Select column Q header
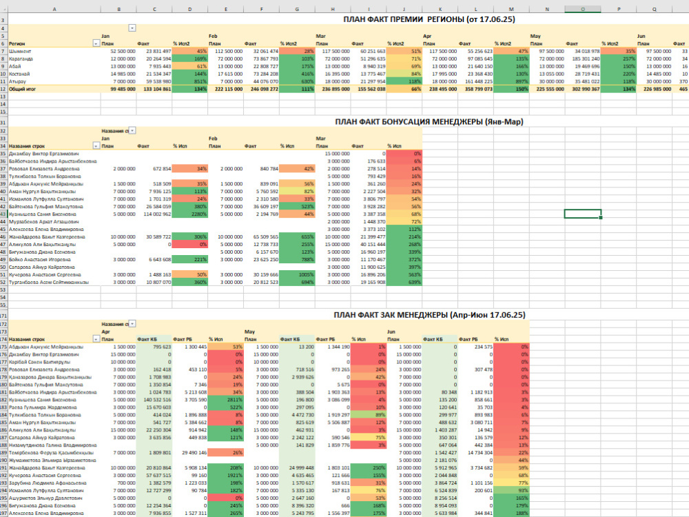The height and width of the screenshot is (517, 689). pos(655,9)
